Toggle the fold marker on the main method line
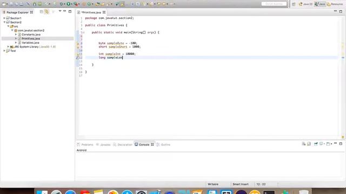This screenshot has width=346, height=194. coord(84,32)
